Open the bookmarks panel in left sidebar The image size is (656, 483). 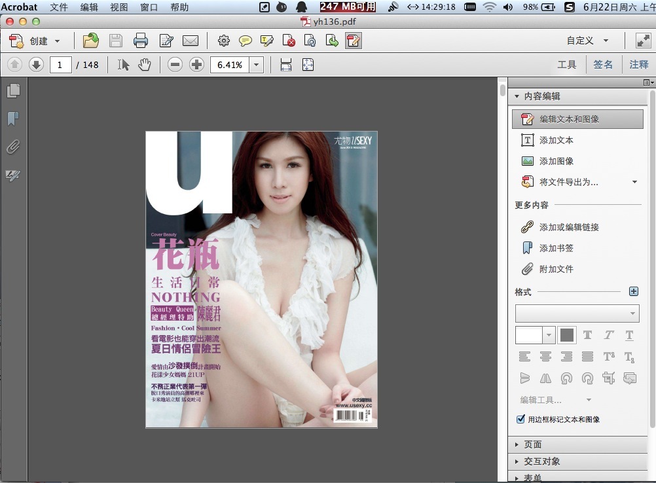(x=13, y=119)
